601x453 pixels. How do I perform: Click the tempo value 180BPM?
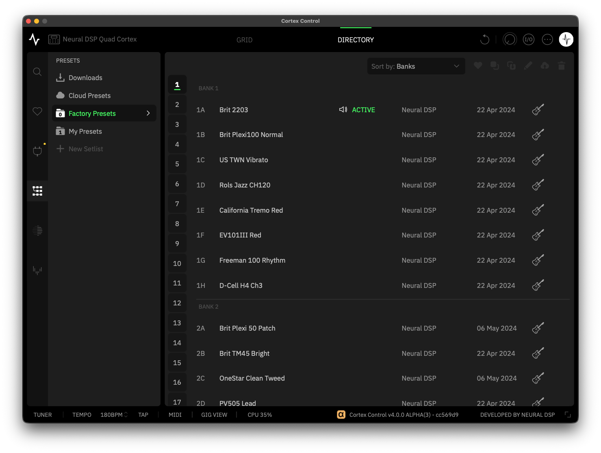(111, 415)
